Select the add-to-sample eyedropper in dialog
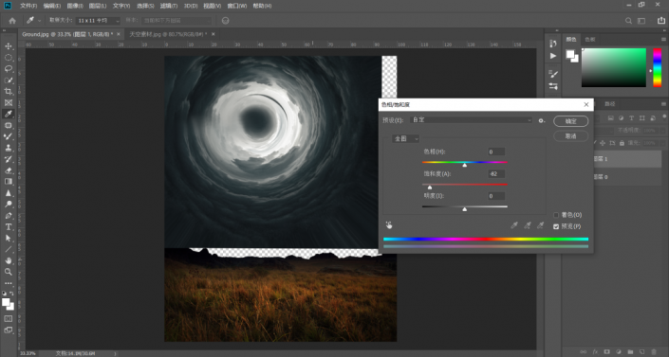Image resolution: width=669 pixels, height=357 pixels. coord(528,225)
